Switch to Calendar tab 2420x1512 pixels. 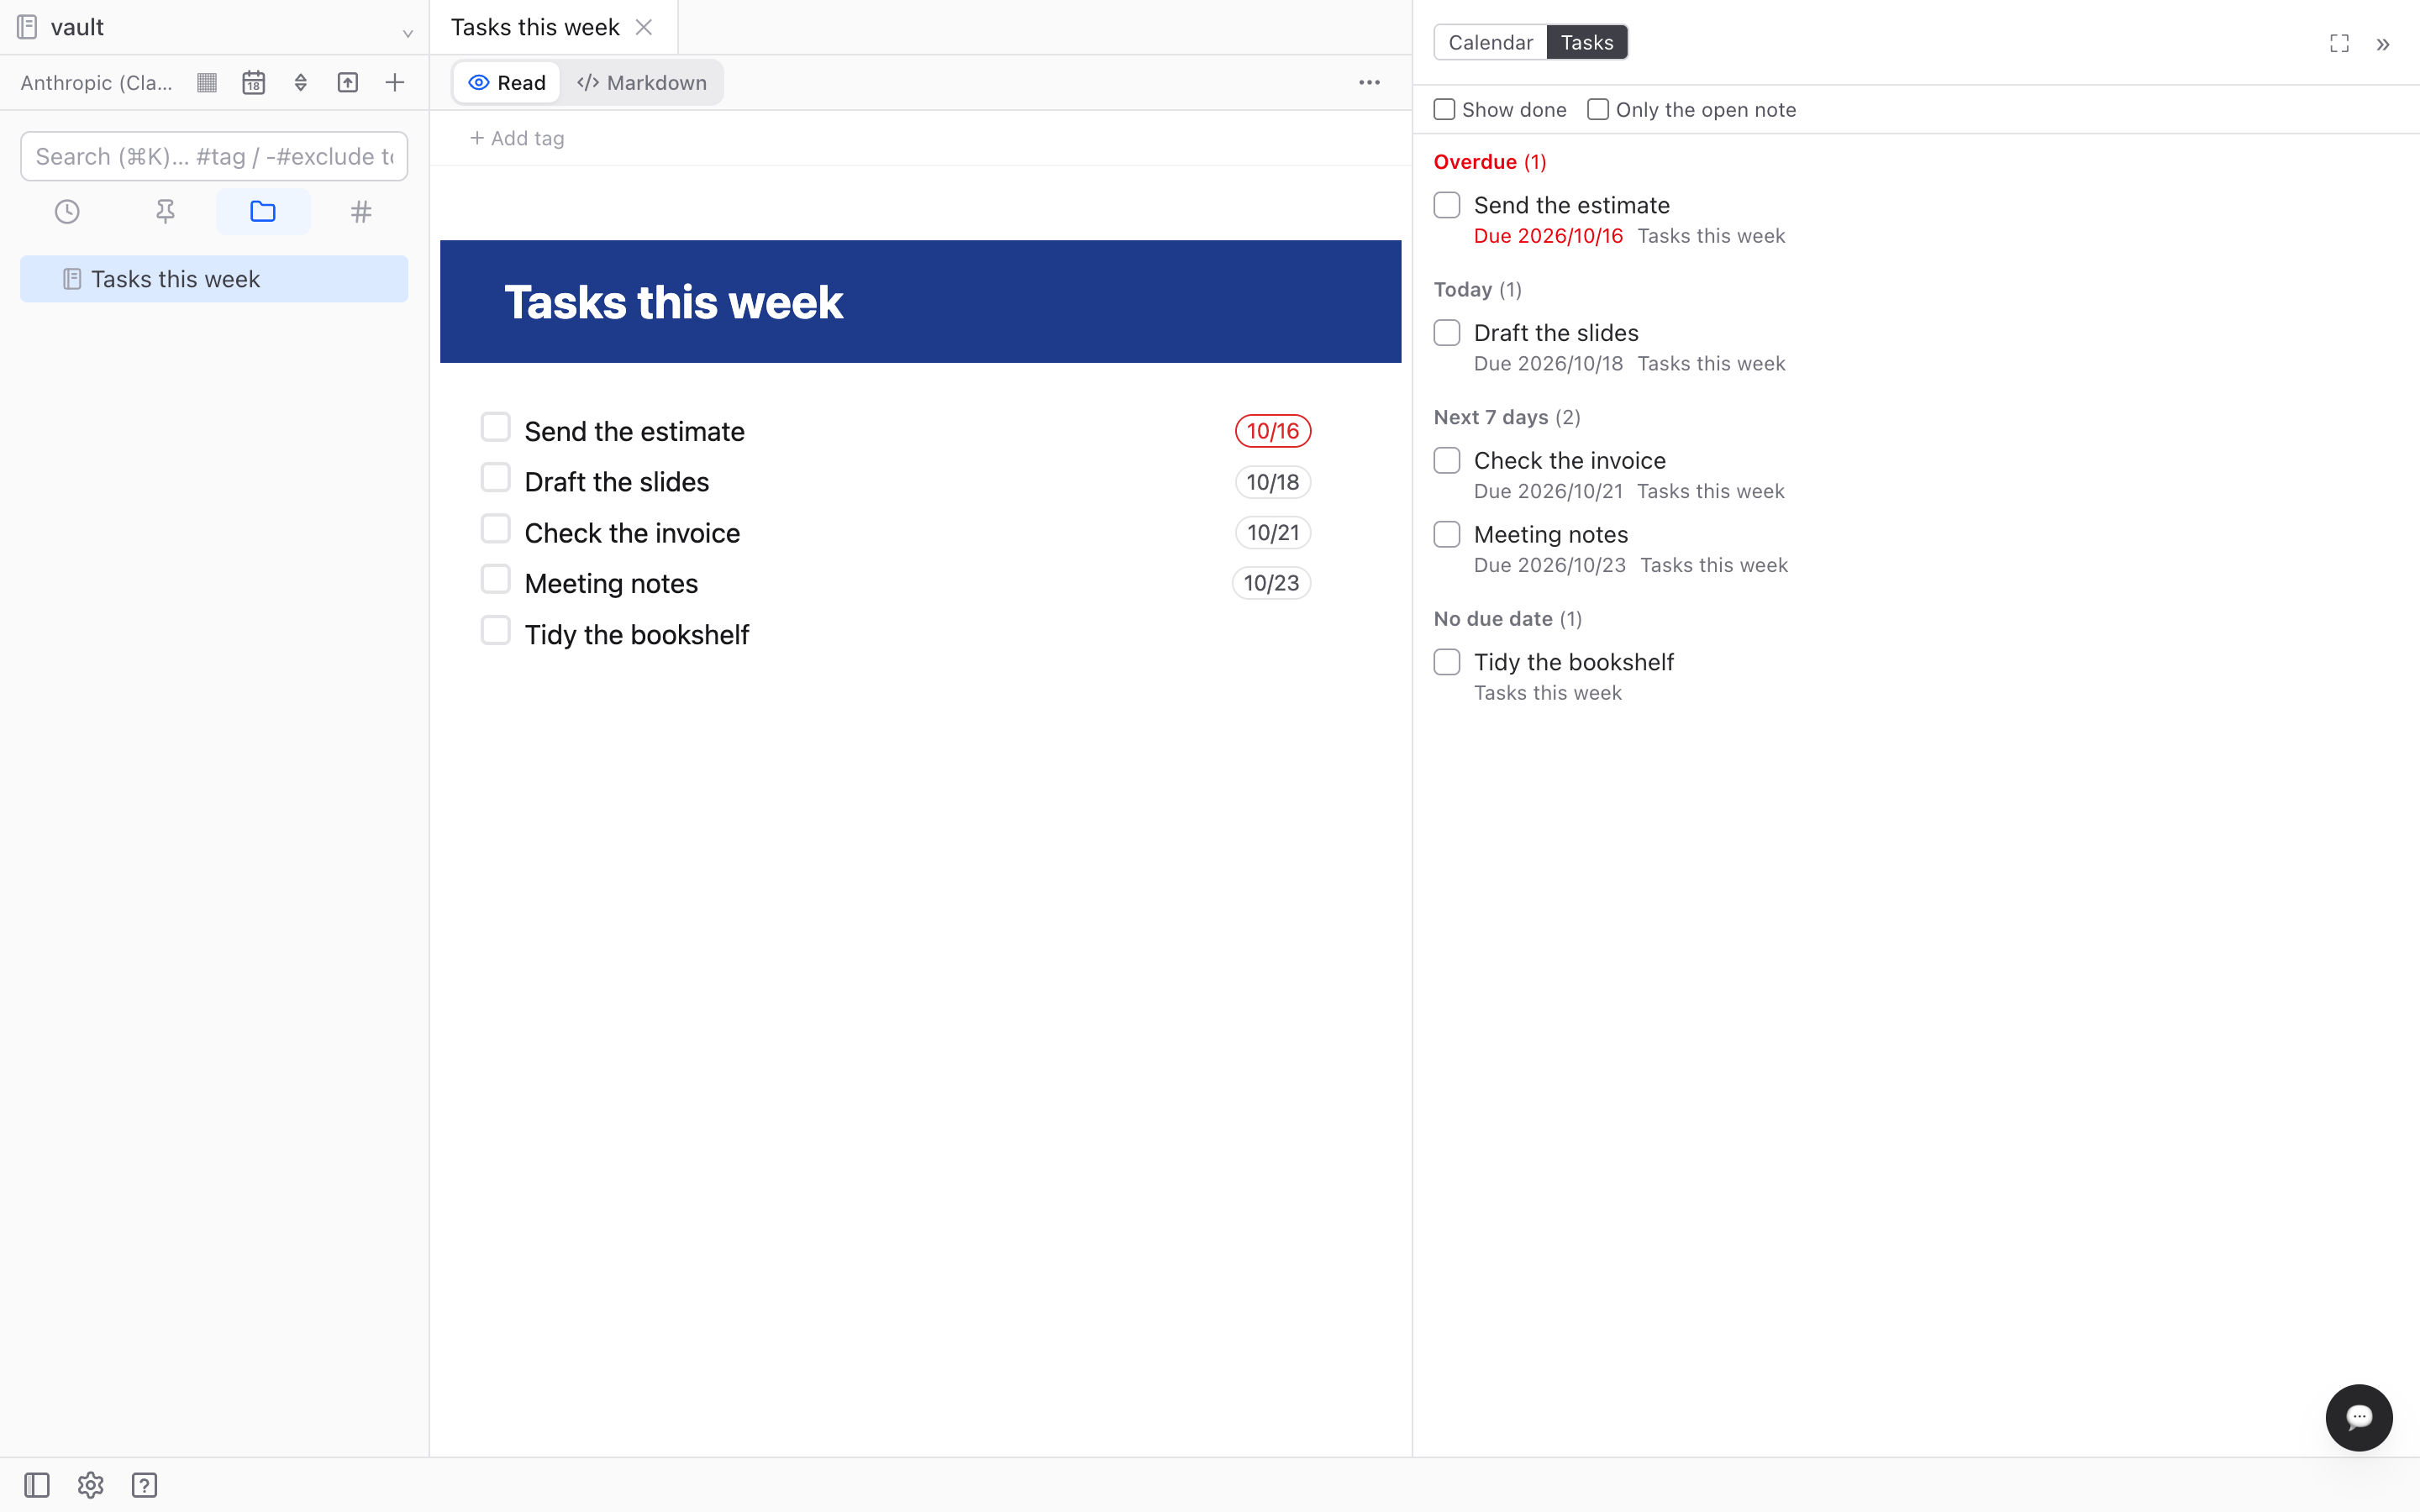(x=1490, y=42)
